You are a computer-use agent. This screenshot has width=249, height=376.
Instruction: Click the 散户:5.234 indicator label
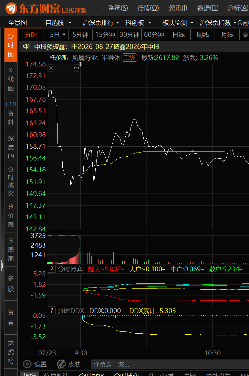[226, 269]
